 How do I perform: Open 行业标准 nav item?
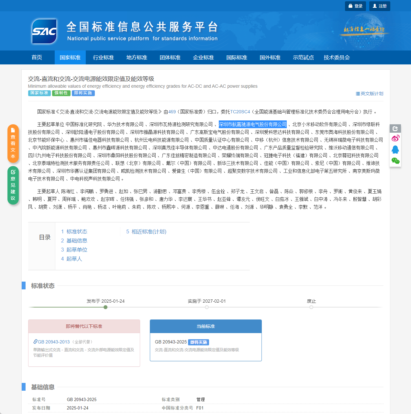(x=104, y=58)
